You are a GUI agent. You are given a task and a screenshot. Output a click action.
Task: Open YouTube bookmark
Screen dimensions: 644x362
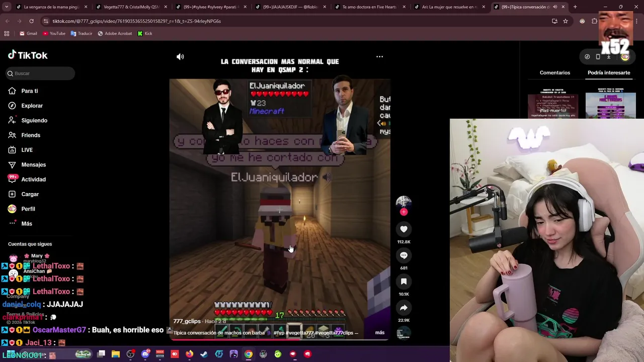coord(54,34)
